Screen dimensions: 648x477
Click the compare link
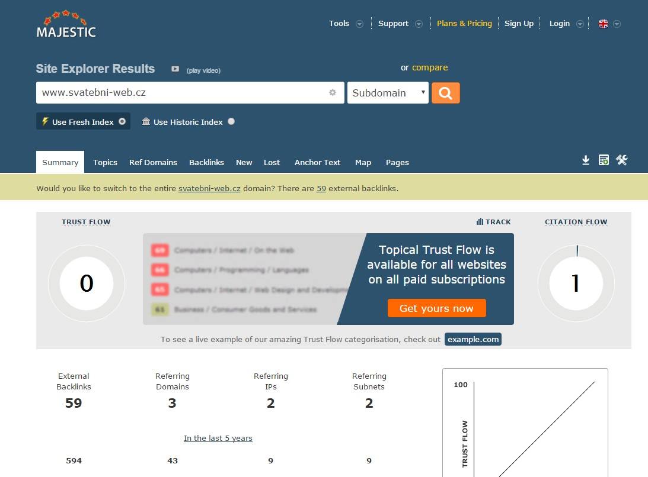[x=430, y=67]
